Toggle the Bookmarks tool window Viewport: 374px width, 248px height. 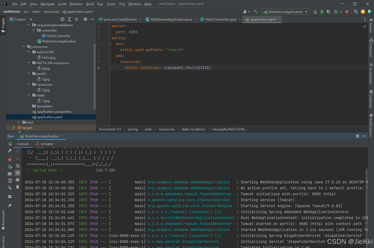click(x=3, y=220)
